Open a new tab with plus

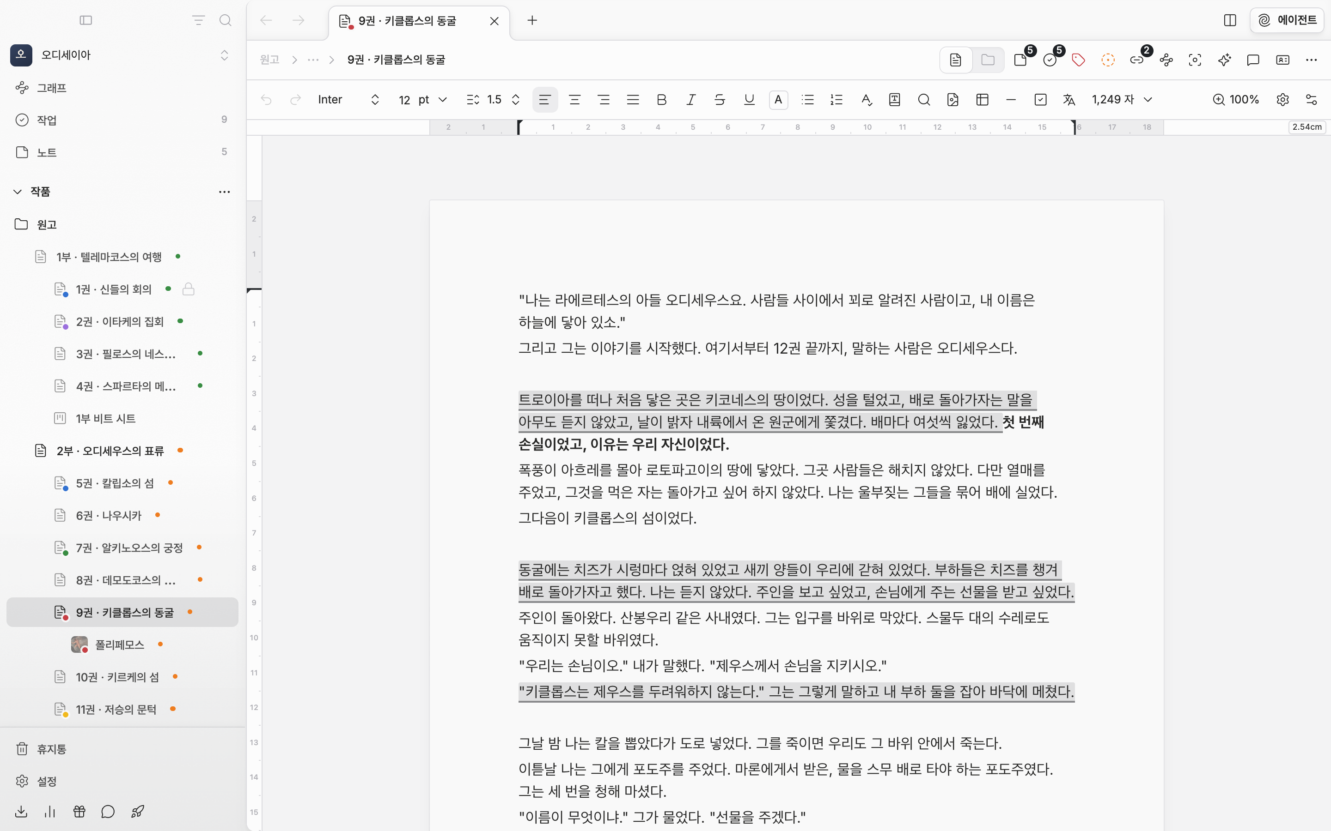[x=532, y=20]
